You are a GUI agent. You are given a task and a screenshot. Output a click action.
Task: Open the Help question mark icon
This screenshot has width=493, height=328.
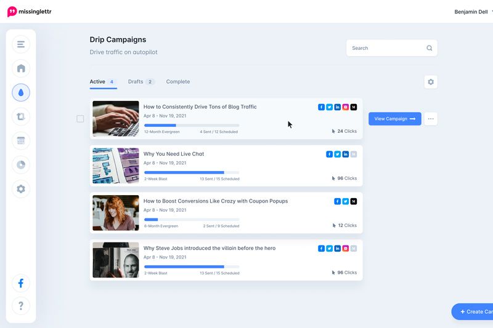click(21, 306)
